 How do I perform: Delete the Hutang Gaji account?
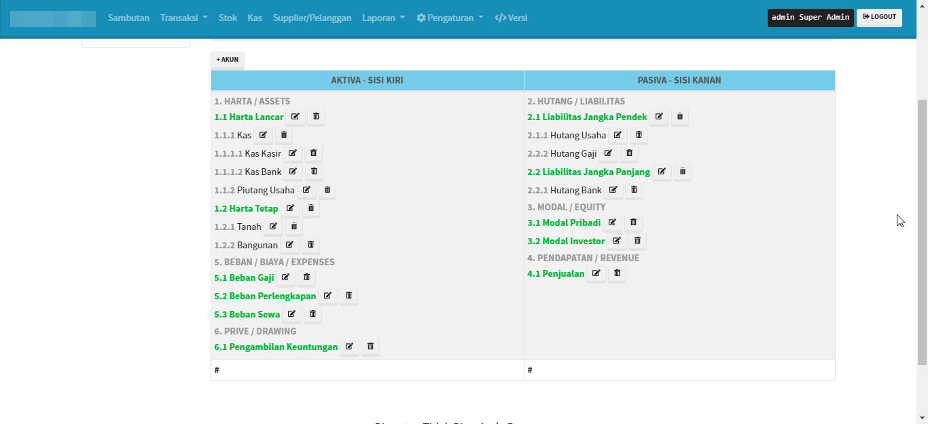630,153
